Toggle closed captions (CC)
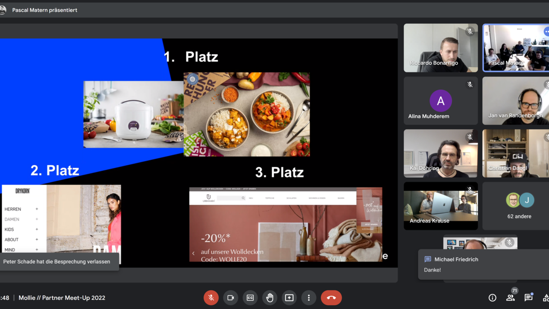The image size is (549, 309). point(250,298)
